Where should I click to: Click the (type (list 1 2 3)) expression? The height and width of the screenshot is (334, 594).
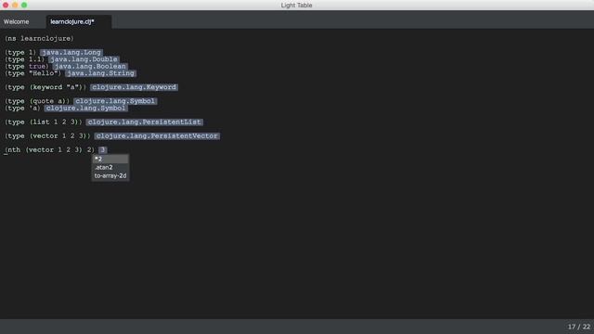(44, 122)
